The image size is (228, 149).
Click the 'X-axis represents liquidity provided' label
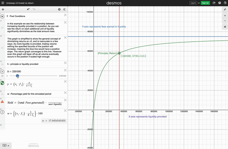148,117
